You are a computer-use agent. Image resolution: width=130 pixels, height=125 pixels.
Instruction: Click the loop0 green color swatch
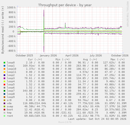click(x=4, y=63)
